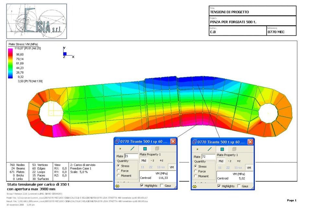332x215 pixels.
Task: Click node dot icon in Plate 72 dialog
Action: pos(197,149)
